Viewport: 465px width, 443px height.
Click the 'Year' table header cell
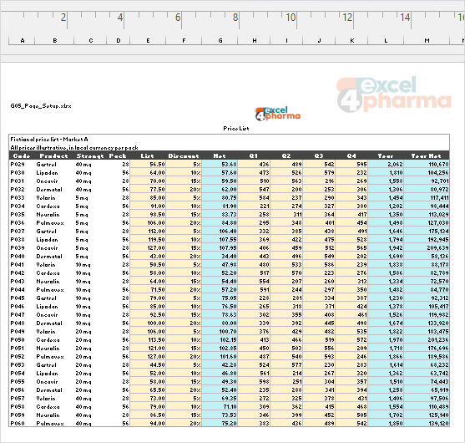click(386, 155)
